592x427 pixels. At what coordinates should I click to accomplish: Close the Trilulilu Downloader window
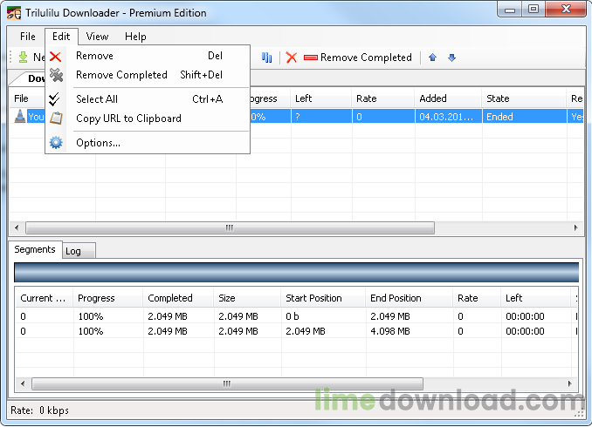(566, 10)
